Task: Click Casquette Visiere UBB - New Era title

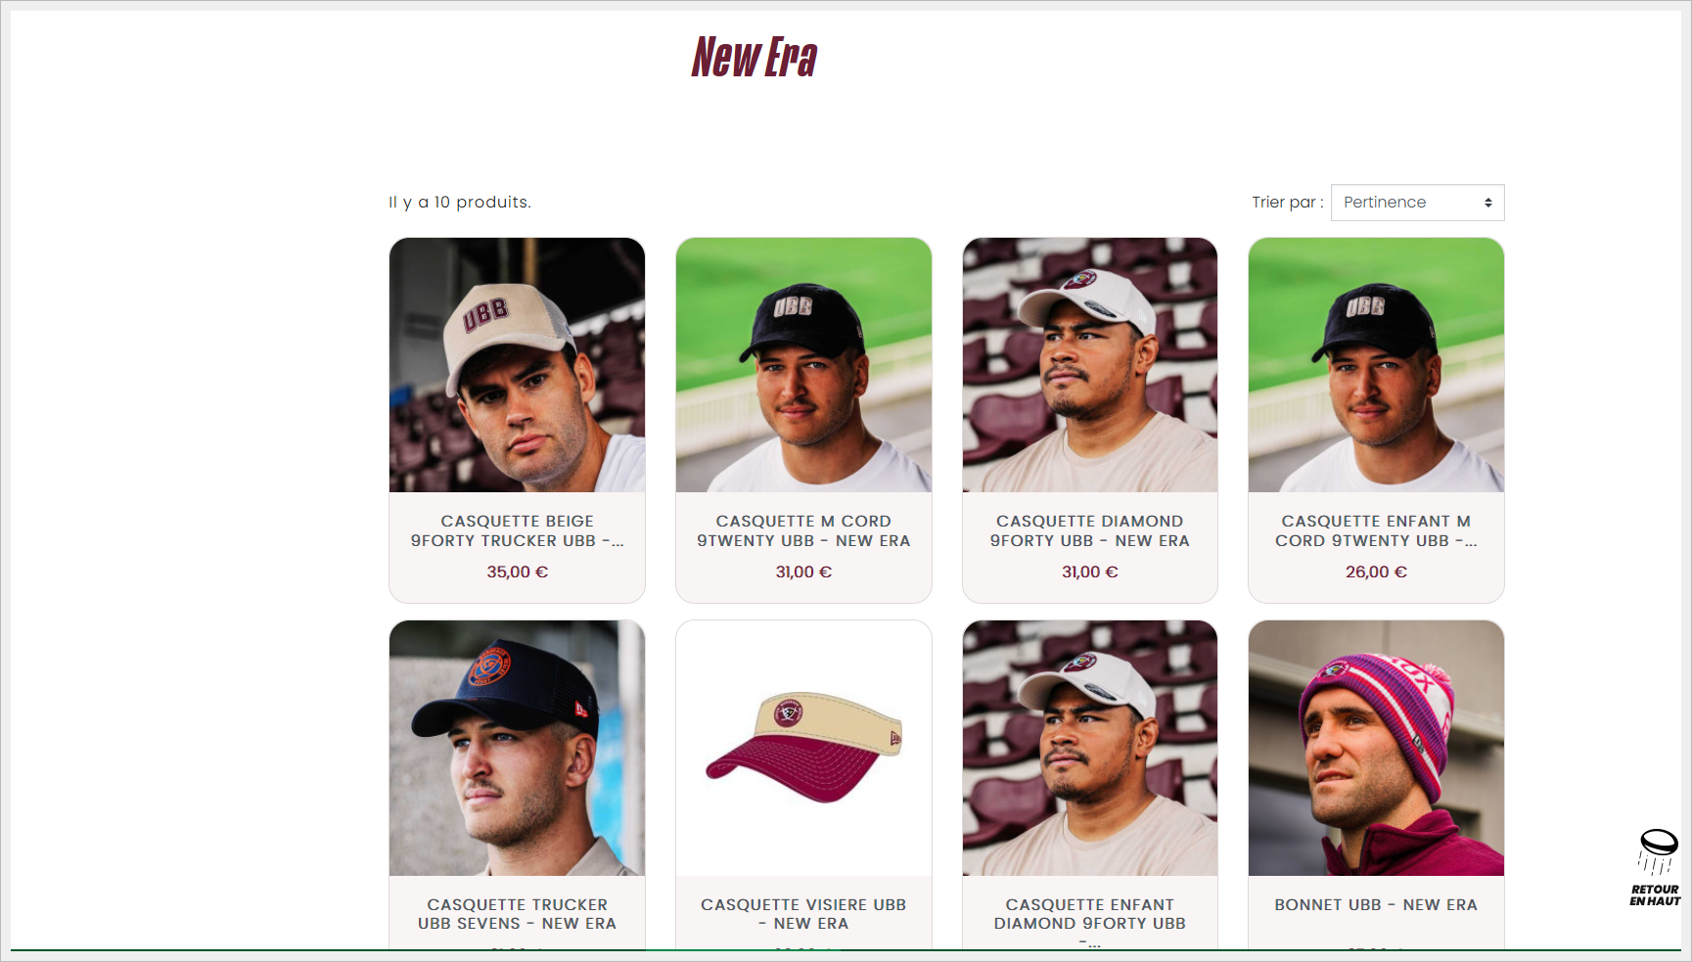Action: click(x=803, y=914)
